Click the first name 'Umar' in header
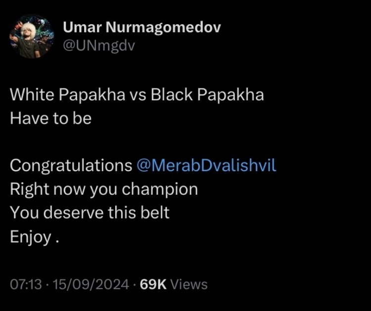 pyautogui.click(x=82, y=27)
